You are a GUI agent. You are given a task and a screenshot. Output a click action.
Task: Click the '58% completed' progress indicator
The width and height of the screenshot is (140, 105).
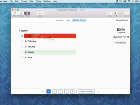[121, 30]
